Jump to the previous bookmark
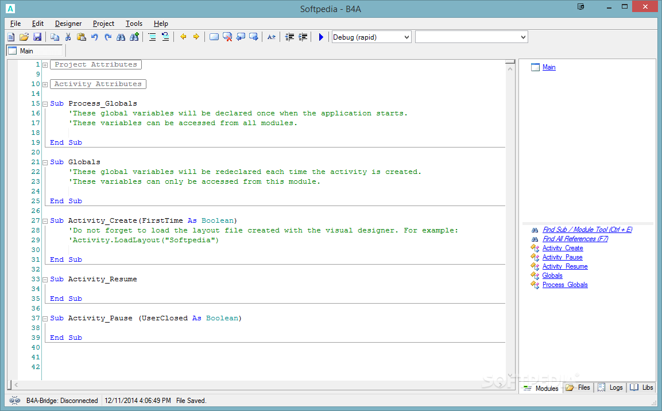Viewport: 662px width, 411px height. [241, 37]
